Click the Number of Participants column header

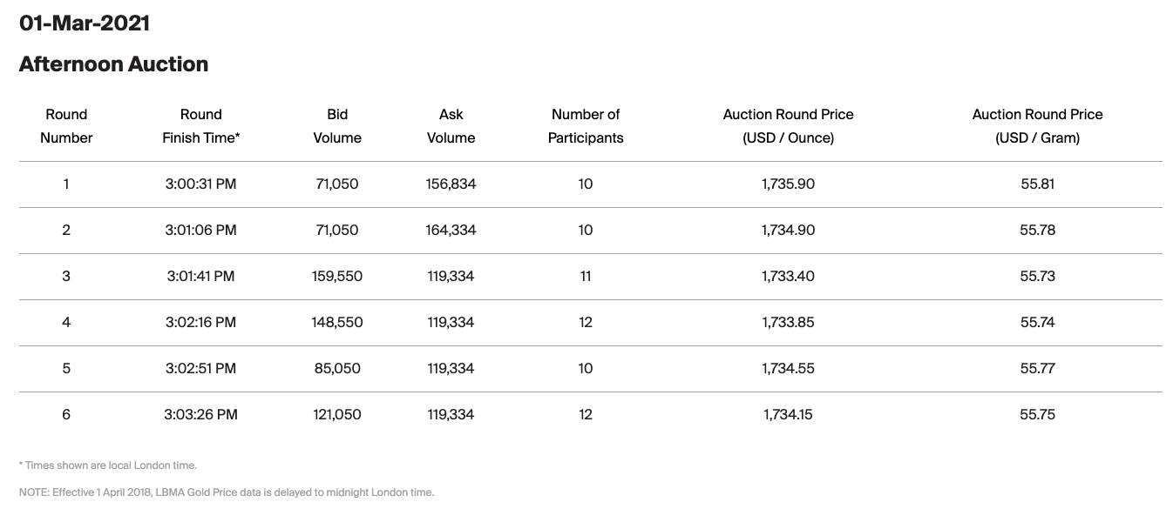(586, 126)
